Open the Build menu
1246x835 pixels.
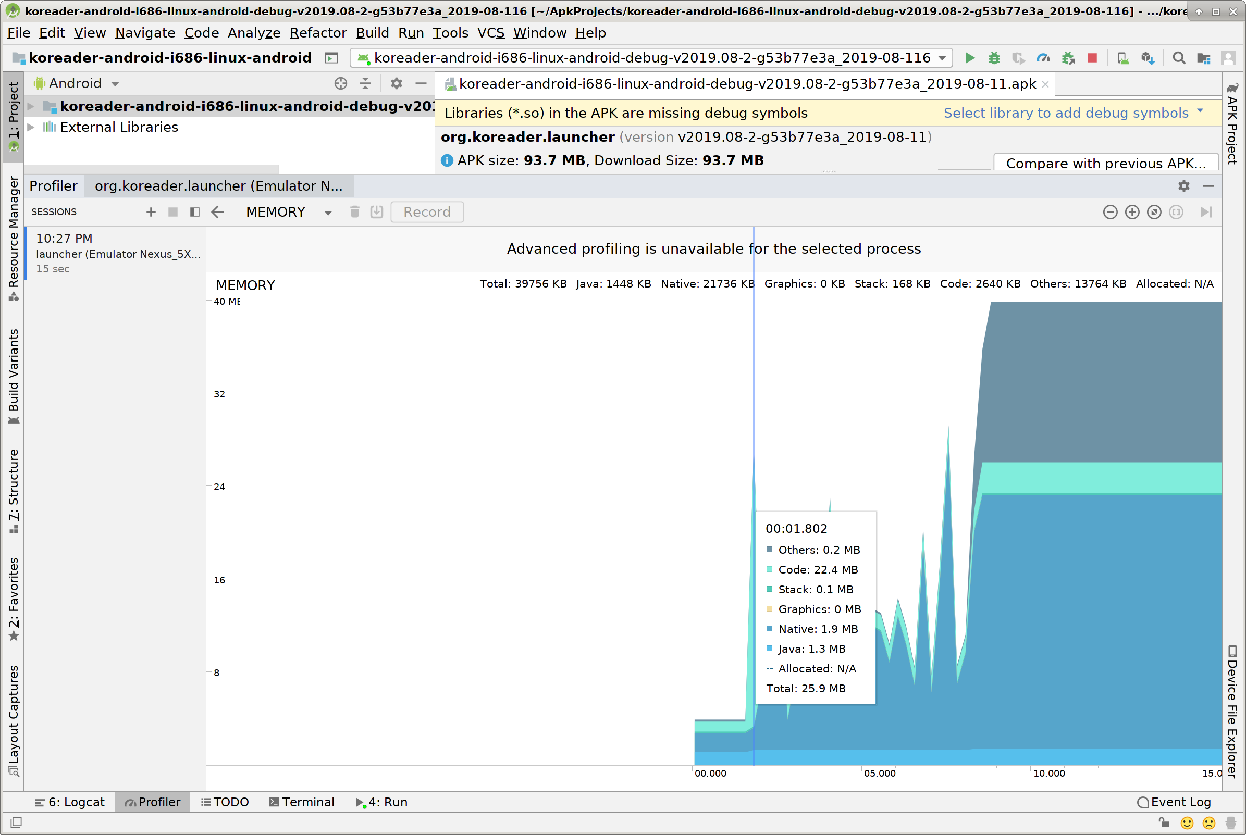coord(373,32)
